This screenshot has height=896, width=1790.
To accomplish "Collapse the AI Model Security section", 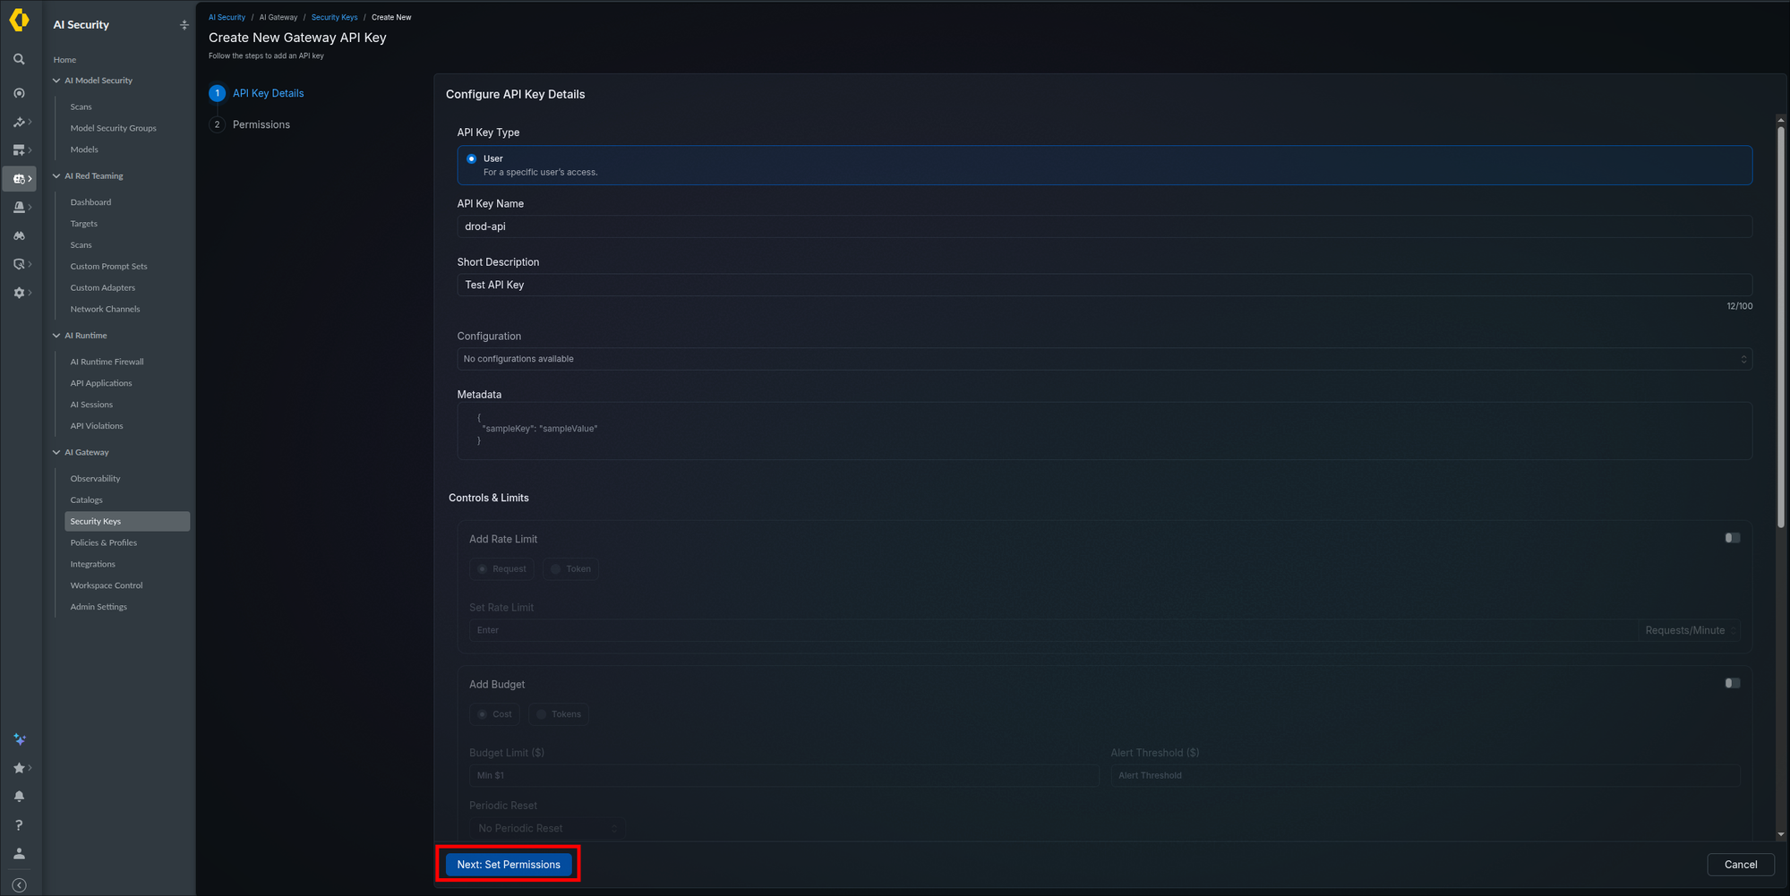I will (56, 81).
